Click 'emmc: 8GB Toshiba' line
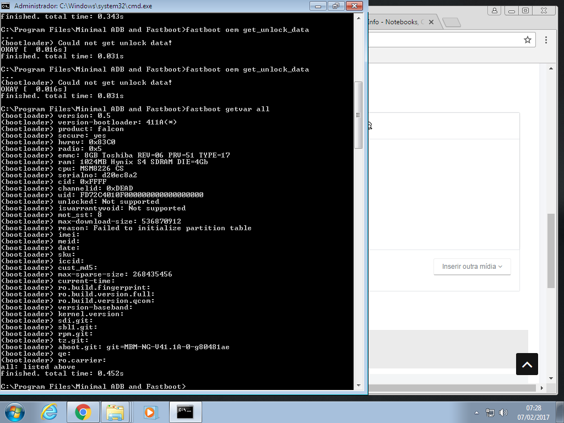The image size is (564, 423). click(116, 155)
